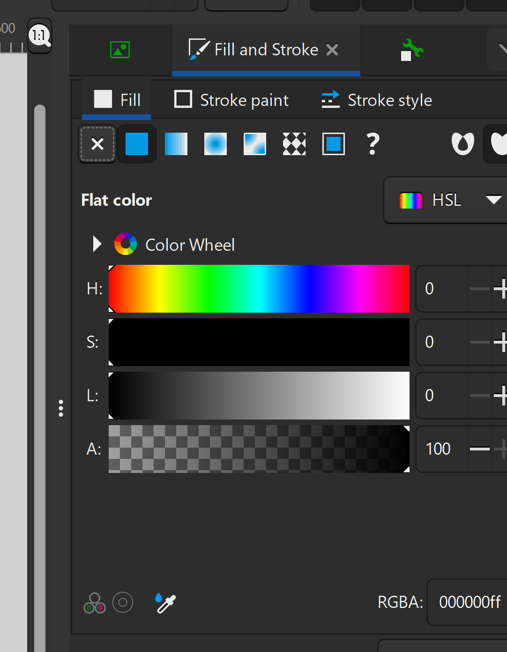The image size is (507, 652).
Task: Select the pattern fill option
Action: pos(294,144)
